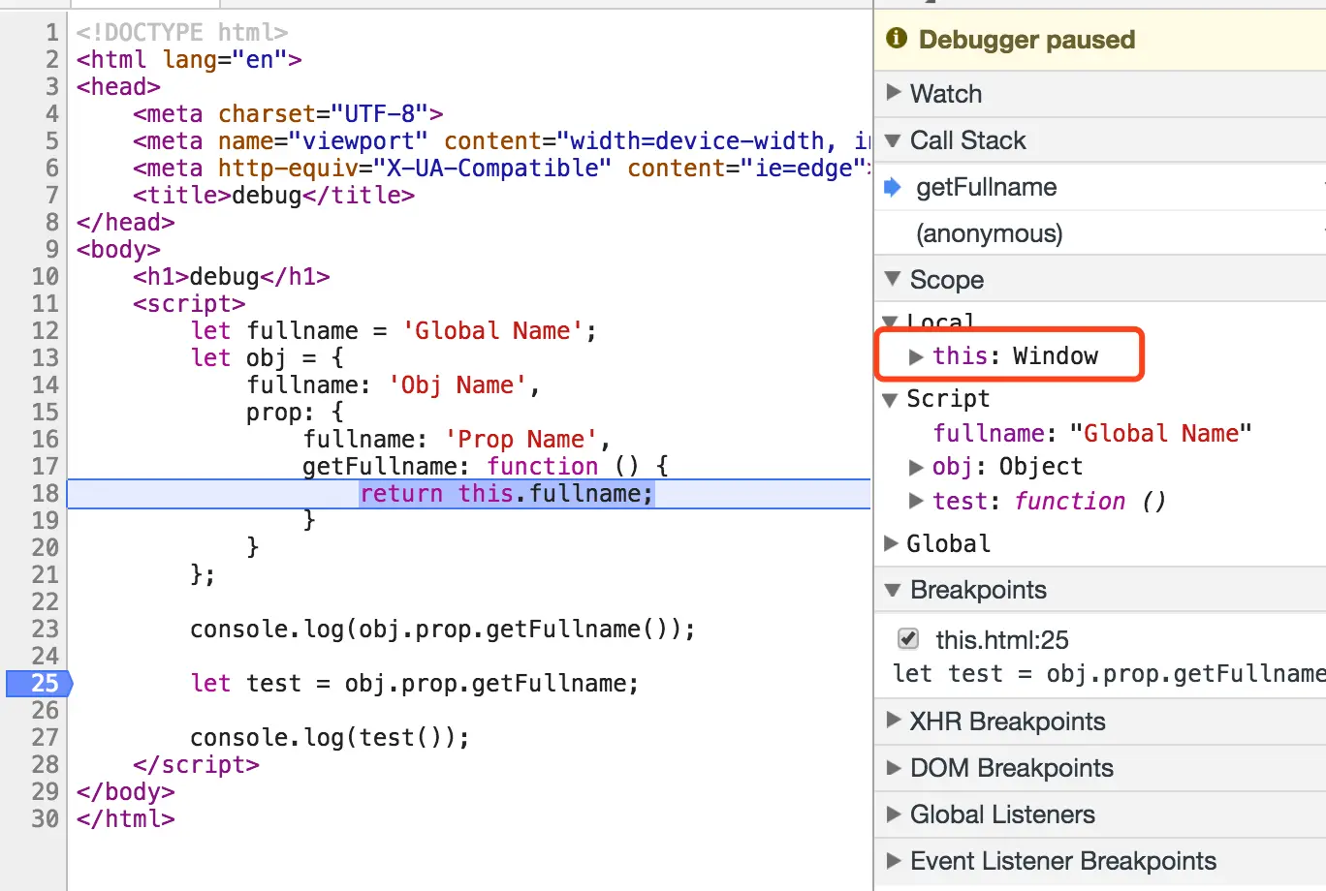The image size is (1326, 891).
Task: Uncheck the this.html:25 breakpoint checkbox
Action: pyautogui.click(x=908, y=638)
